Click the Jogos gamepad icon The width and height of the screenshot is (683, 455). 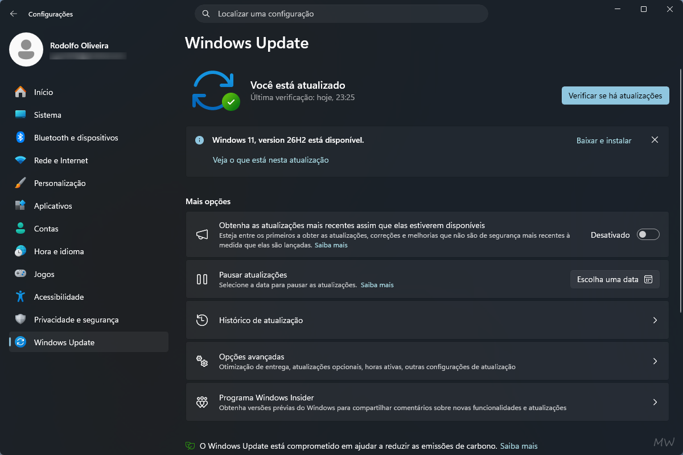point(20,274)
